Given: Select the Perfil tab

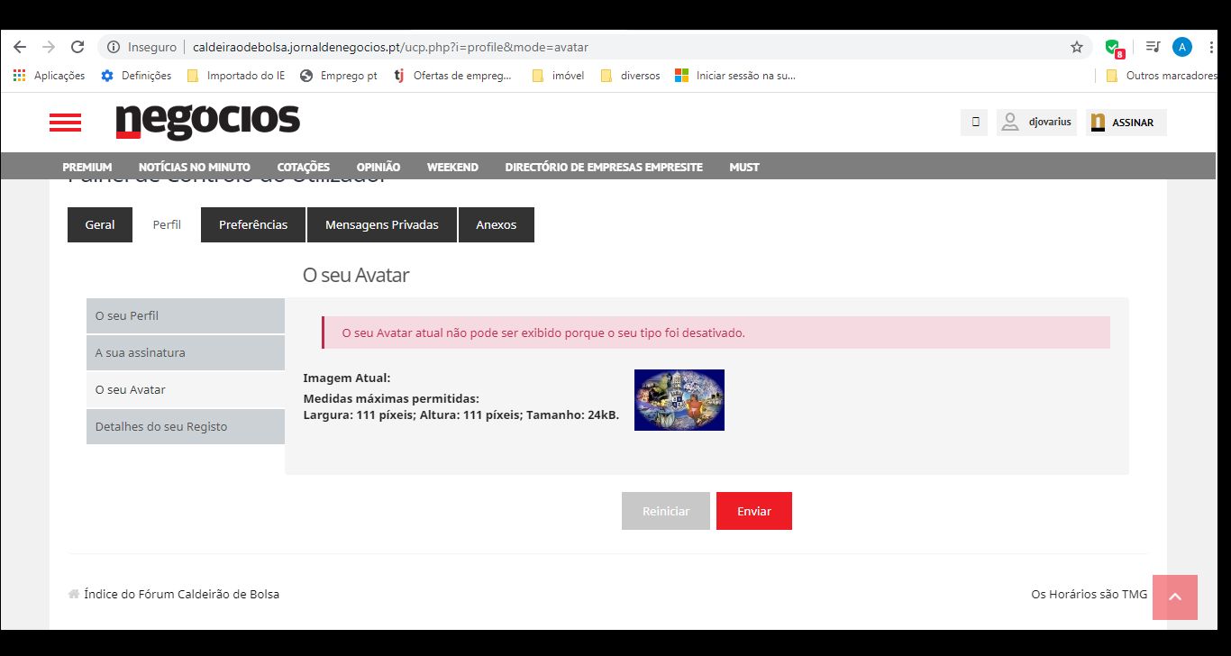Looking at the screenshot, I should [x=167, y=225].
